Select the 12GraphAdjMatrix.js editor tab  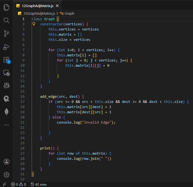tap(37, 6)
